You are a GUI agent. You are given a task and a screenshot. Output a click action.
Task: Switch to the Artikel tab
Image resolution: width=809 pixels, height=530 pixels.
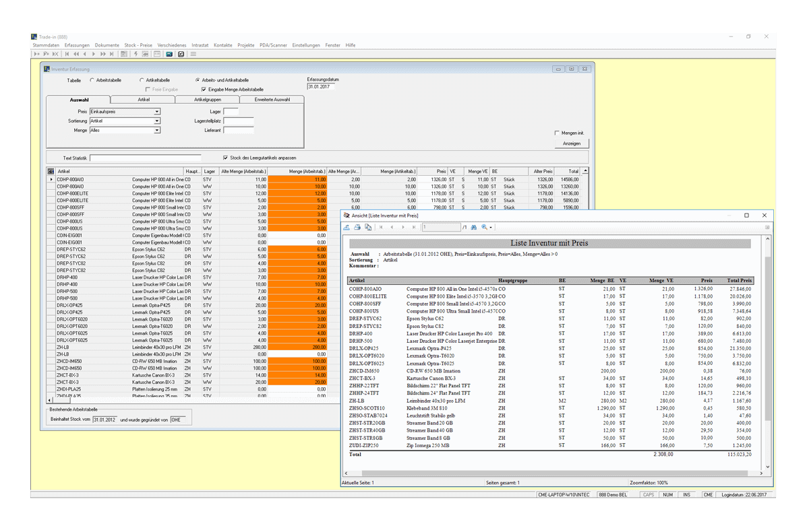[x=144, y=100]
